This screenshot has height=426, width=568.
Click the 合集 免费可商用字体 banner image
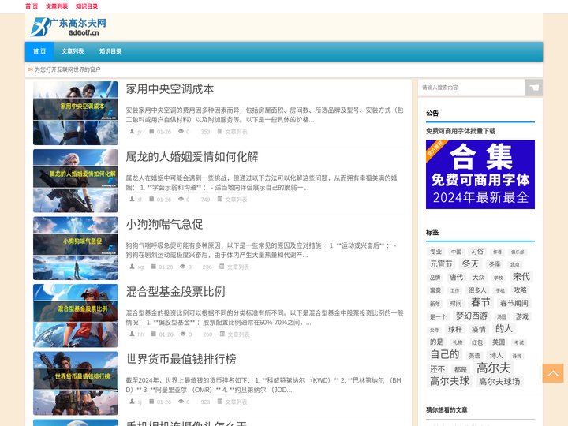[480, 174]
